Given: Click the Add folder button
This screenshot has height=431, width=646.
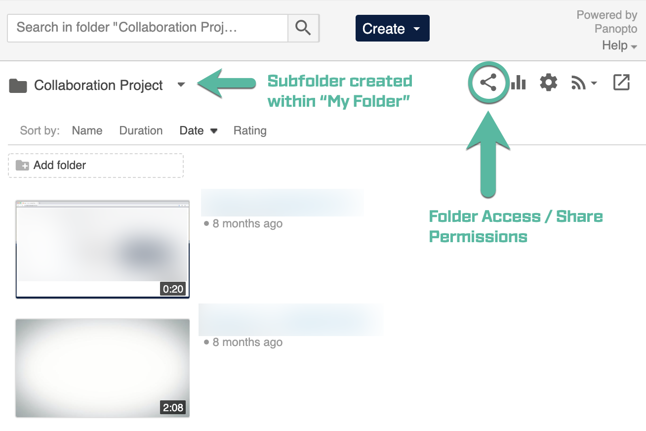Looking at the screenshot, I should coord(96,166).
